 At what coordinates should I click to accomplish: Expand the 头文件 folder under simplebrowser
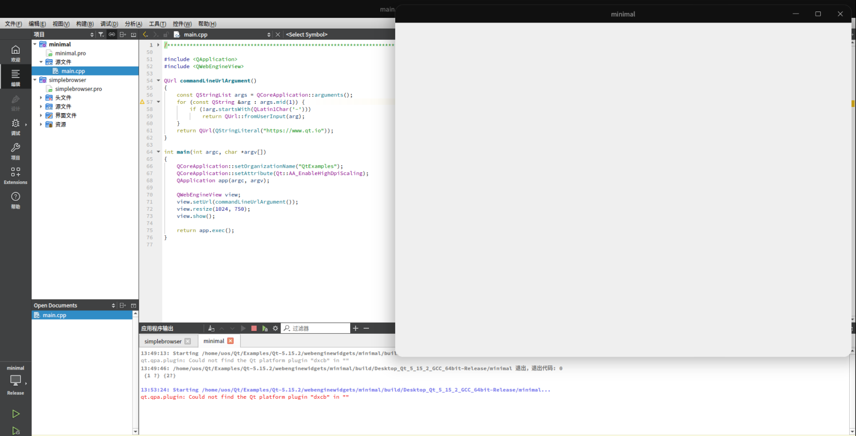point(41,98)
